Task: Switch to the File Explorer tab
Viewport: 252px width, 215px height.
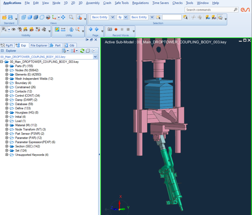Action: (39, 45)
